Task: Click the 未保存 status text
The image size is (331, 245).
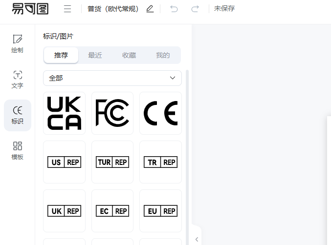Action: click(224, 8)
